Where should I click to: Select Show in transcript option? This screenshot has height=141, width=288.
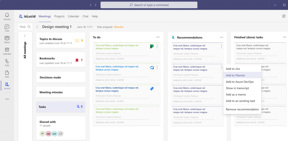[x=242, y=88]
